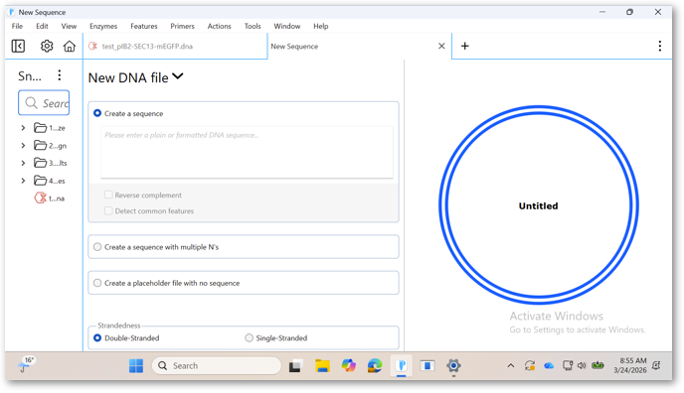Viewport: 684px width, 393px height.
Task: Toggle Reverse complement checkbox
Action: click(108, 195)
